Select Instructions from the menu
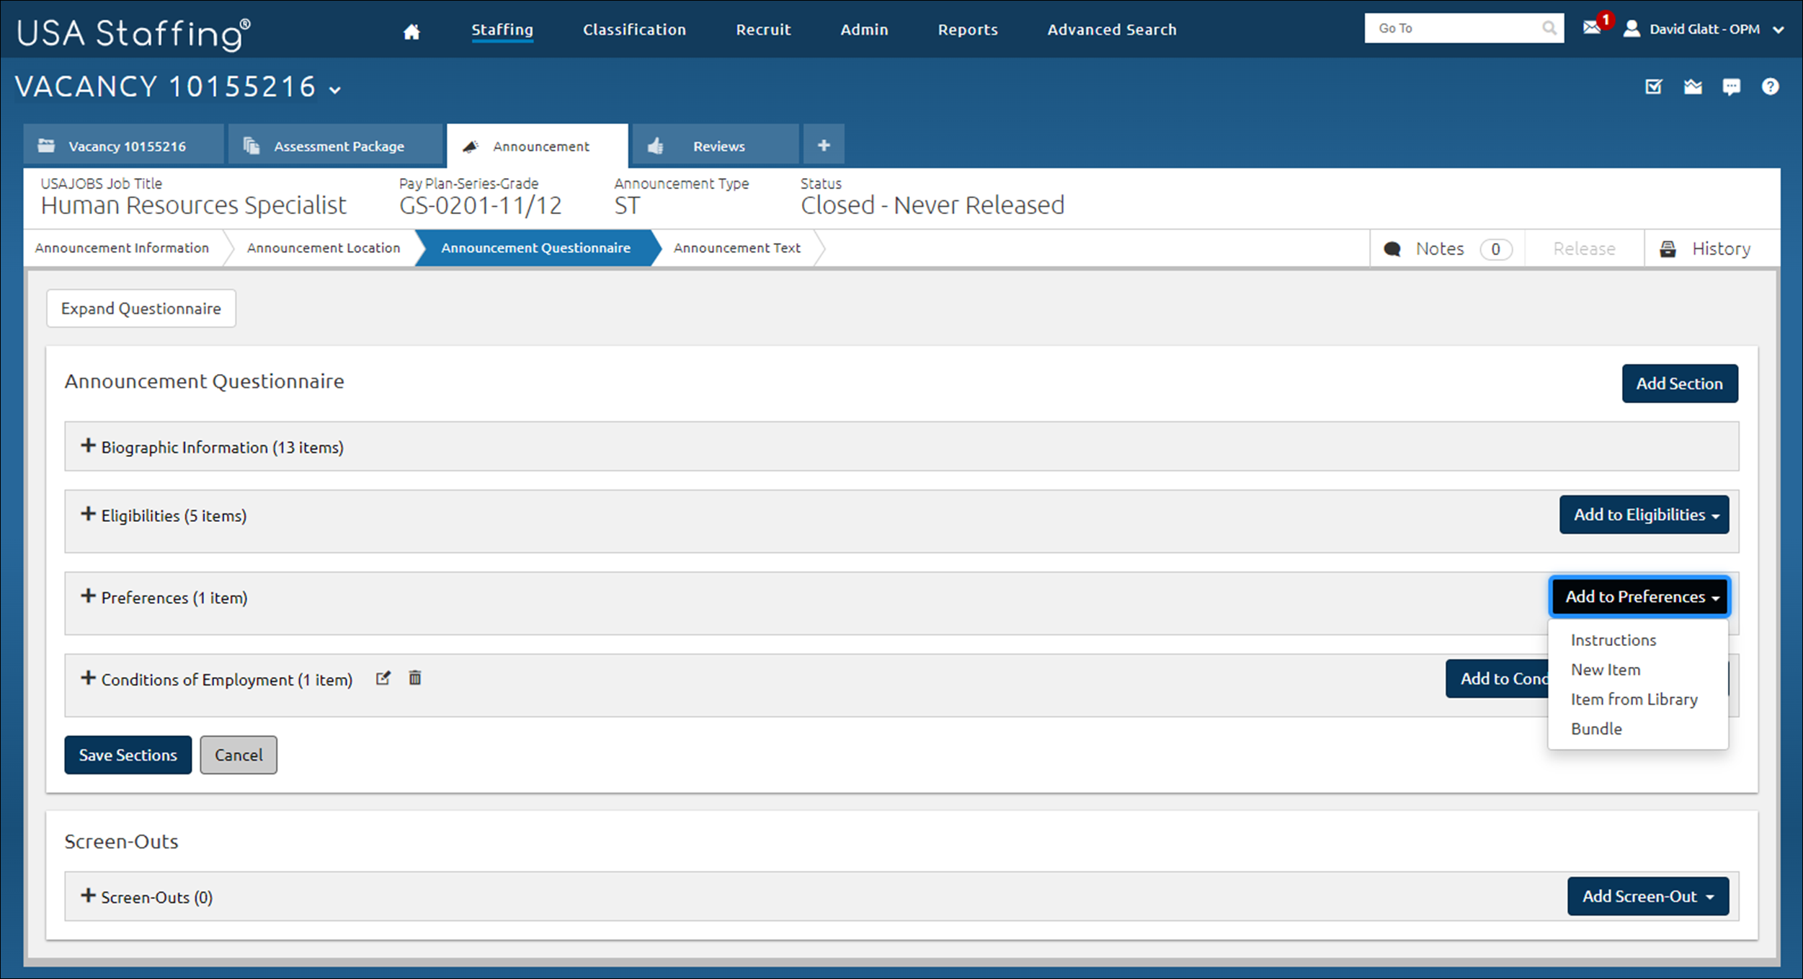 point(1613,640)
